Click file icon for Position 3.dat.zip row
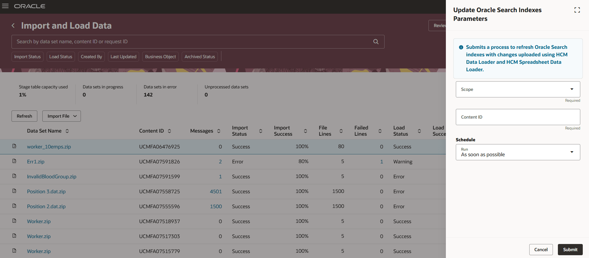589x258 pixels. tap(14, 191)
